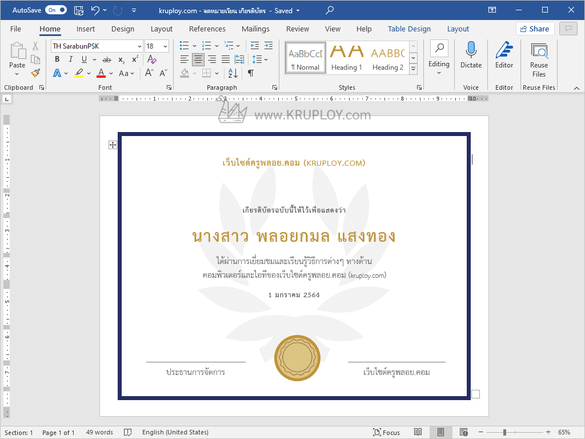Toggle AutoSave switch off
The image size is (585, 439).
point(56,10)
